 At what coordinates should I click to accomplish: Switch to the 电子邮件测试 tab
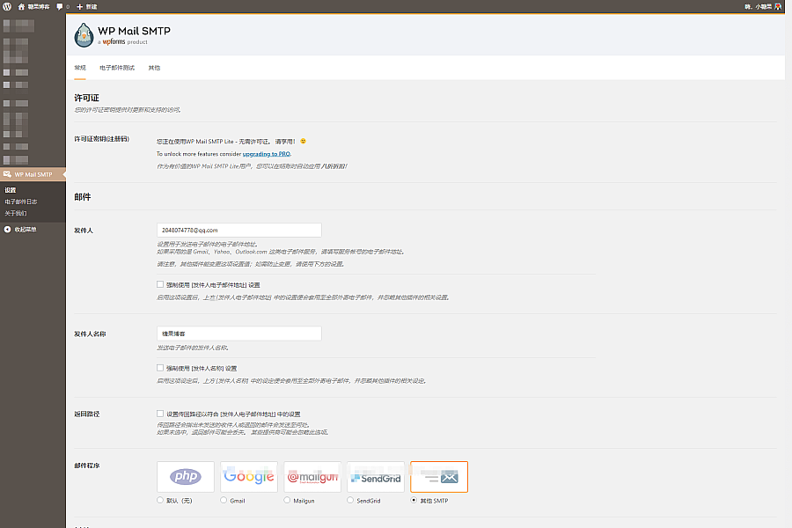(117, 68)
